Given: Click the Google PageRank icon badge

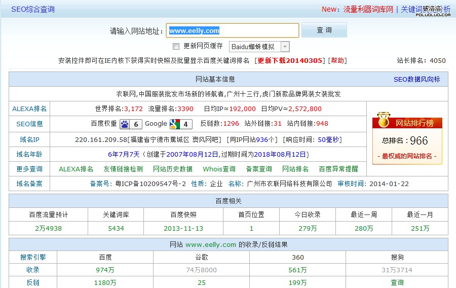Looking at the screenshot, I should 181,124.
